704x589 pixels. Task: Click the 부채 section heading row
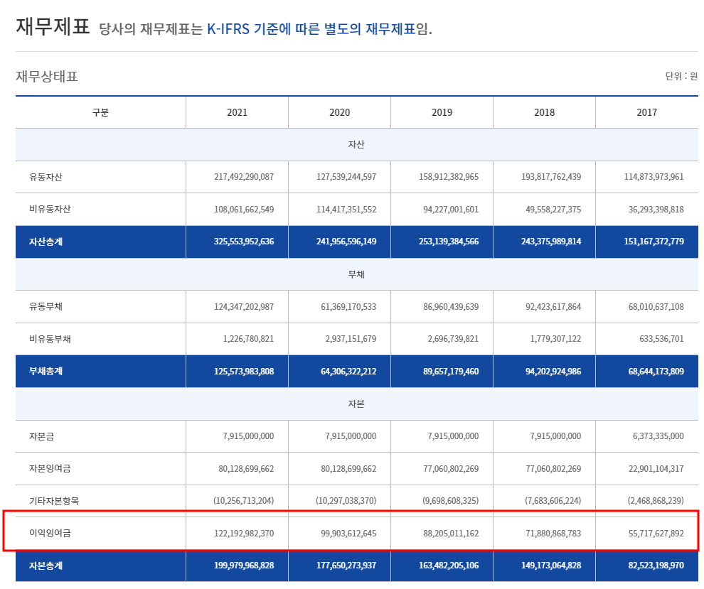click(x=356, y=274)
